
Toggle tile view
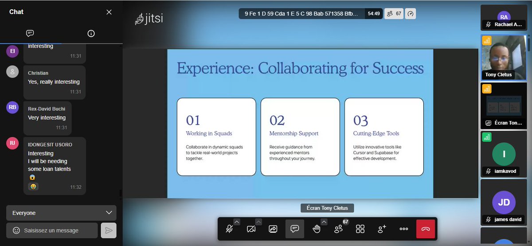360,229
